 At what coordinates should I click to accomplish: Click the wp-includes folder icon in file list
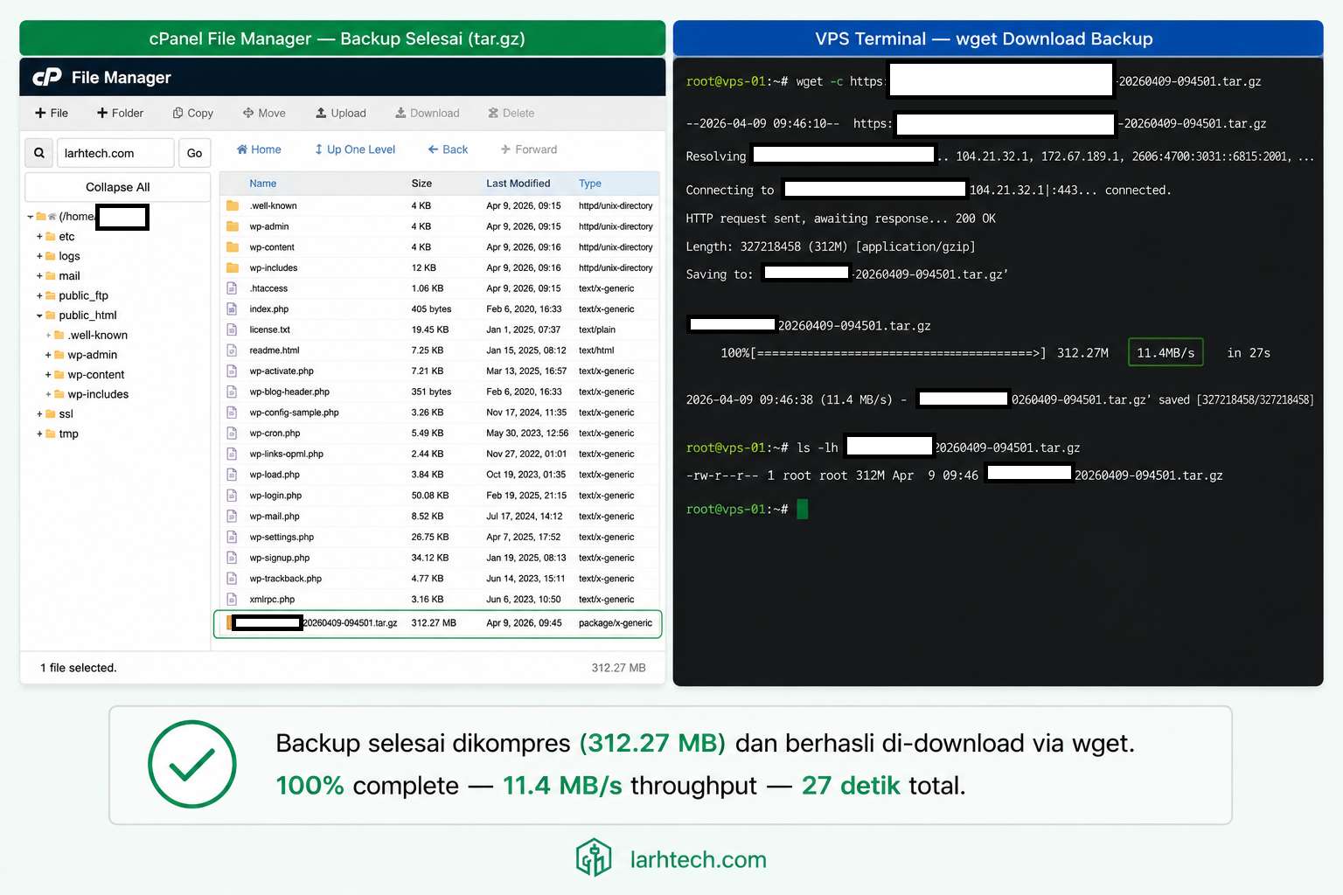coord(233,267)
